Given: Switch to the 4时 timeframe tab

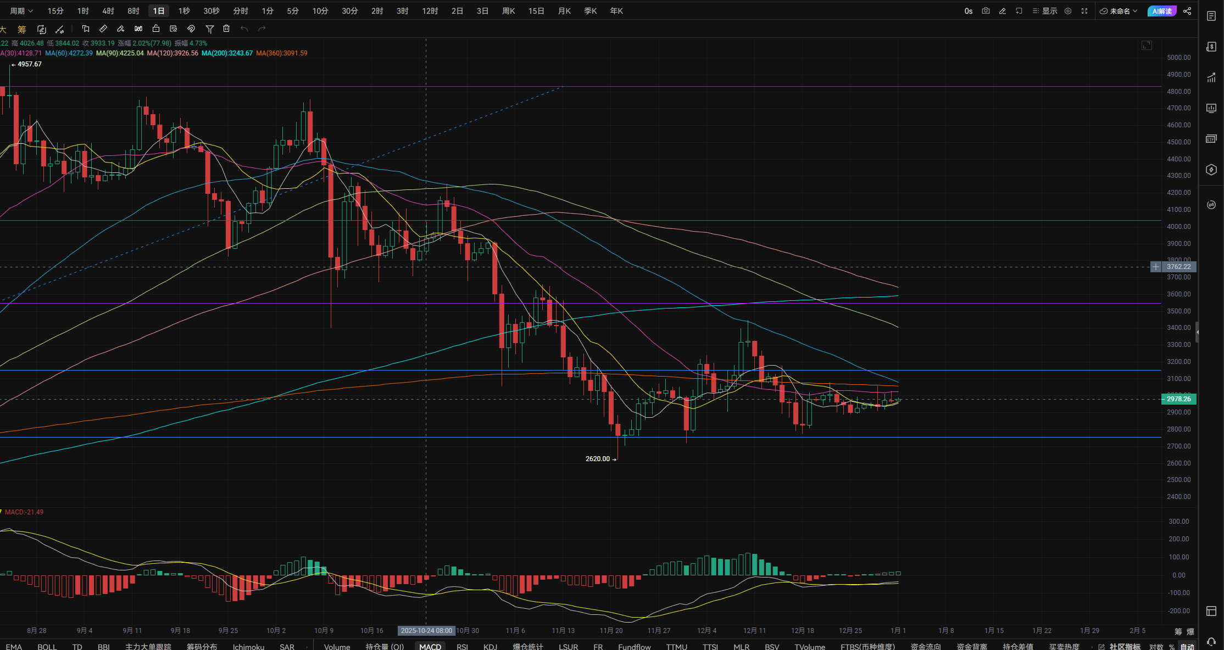Looking at the screenshot, I should point(108,11).
